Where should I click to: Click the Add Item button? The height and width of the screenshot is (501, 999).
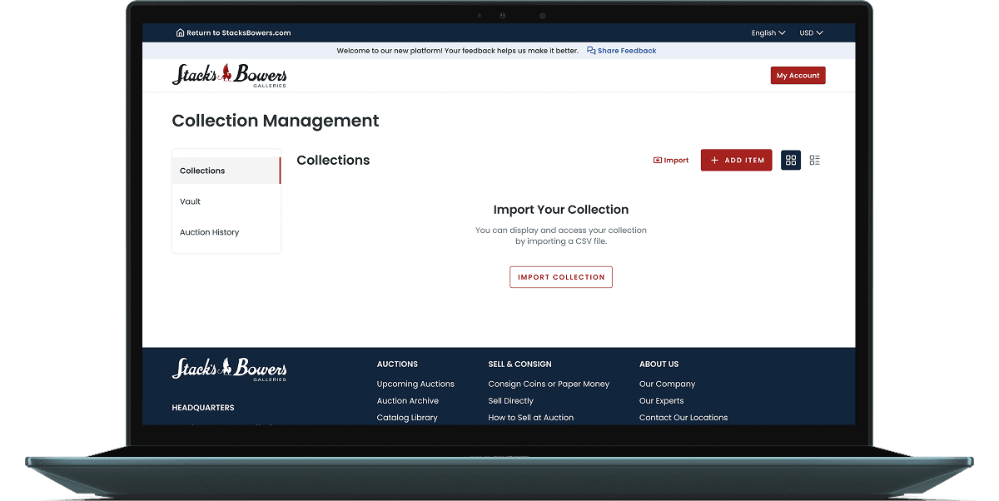[736, 160]
